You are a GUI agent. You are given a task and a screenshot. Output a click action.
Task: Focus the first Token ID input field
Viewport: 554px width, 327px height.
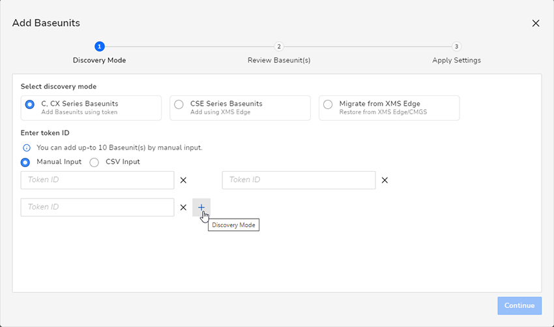point(98,180)
